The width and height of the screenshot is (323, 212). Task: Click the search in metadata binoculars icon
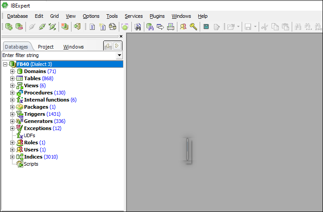(138, 27)
